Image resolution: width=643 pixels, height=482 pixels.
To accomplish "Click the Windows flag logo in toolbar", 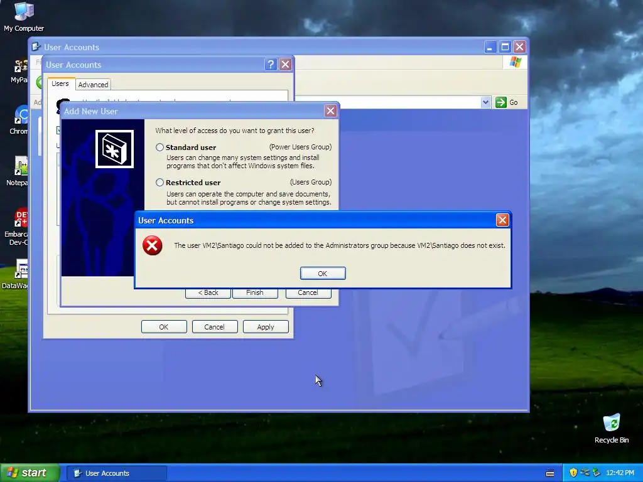I will click(x=515, y=62).
